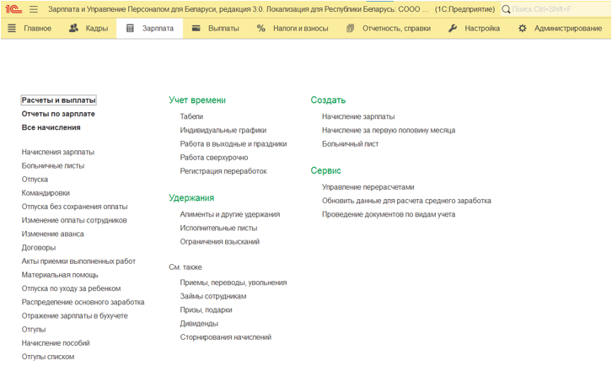The width and height of the screenshot is (612, 382).
Task: Click the Выплаты wallet icon
Action: [196, 28]
